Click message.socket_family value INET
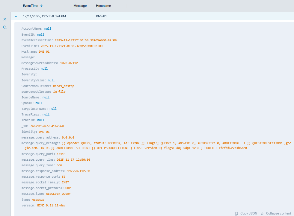The width and height of the screenshot is (294, 216). tap(65, 182)
